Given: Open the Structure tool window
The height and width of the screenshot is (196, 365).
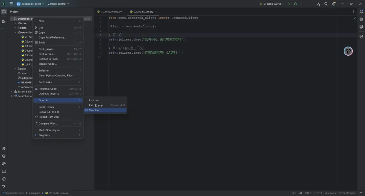Looking at the screenshot, I should point(4,21).
